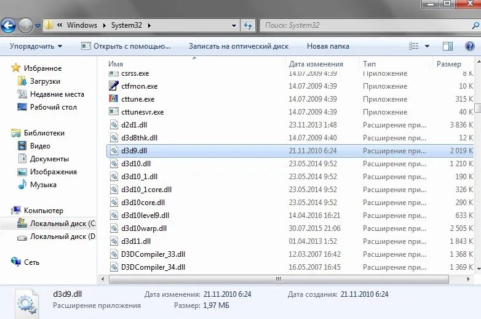Screen dimensions: 481x319
Task: Open address bar history dropdown
Action: (x=234, y=26)
